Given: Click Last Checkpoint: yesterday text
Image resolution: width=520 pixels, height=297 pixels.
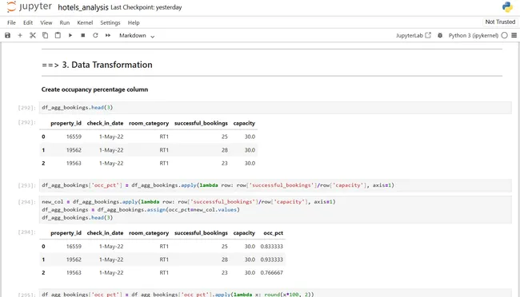Looking at the screenshot, I should tap(146, 7).
